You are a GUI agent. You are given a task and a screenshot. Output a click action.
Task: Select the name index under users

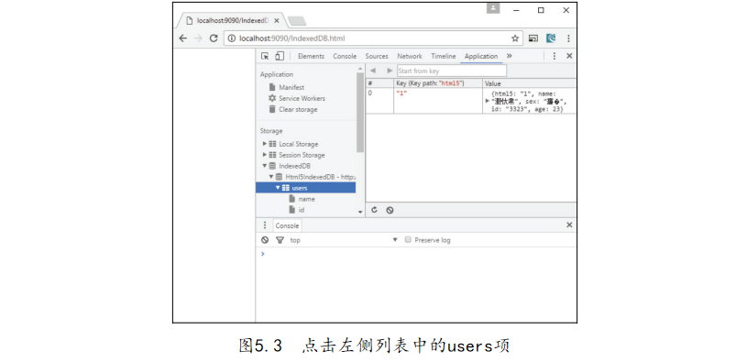point(306,199)
